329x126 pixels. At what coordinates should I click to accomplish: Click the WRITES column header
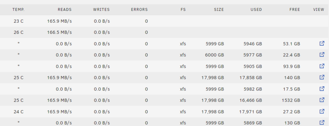point(101,10)
